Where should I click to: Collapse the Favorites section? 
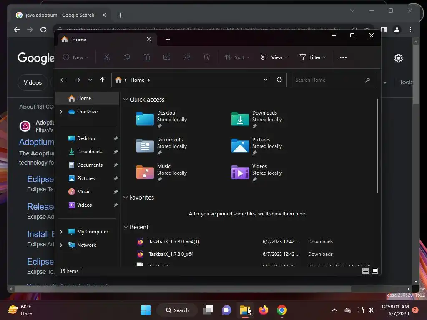(126, 197)
